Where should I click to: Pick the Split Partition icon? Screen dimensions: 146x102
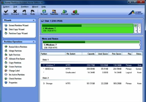pyautogui.click(x=6, y=55)
